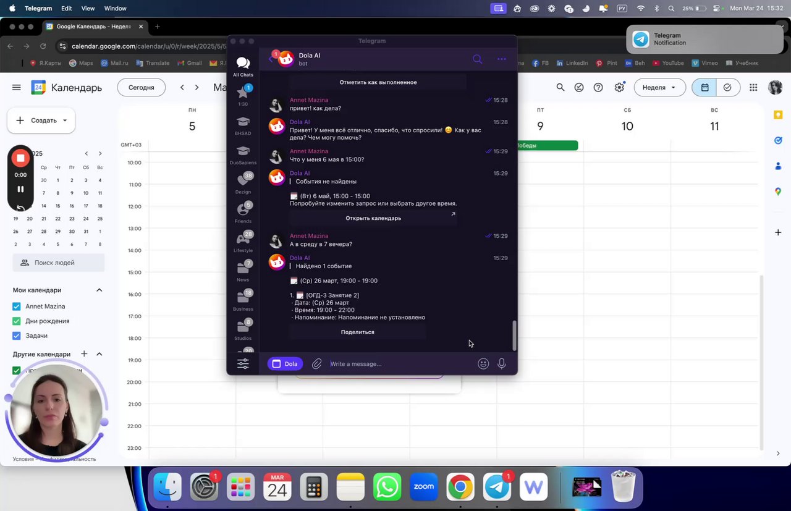Open the Friends chat folder
The image size is (791, 511).
point(243,213)
